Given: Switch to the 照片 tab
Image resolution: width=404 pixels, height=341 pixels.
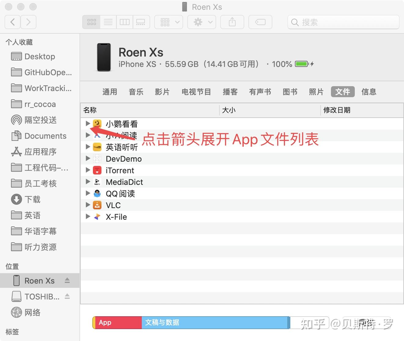Looking at the screenshot, I should tap(316, 92).
